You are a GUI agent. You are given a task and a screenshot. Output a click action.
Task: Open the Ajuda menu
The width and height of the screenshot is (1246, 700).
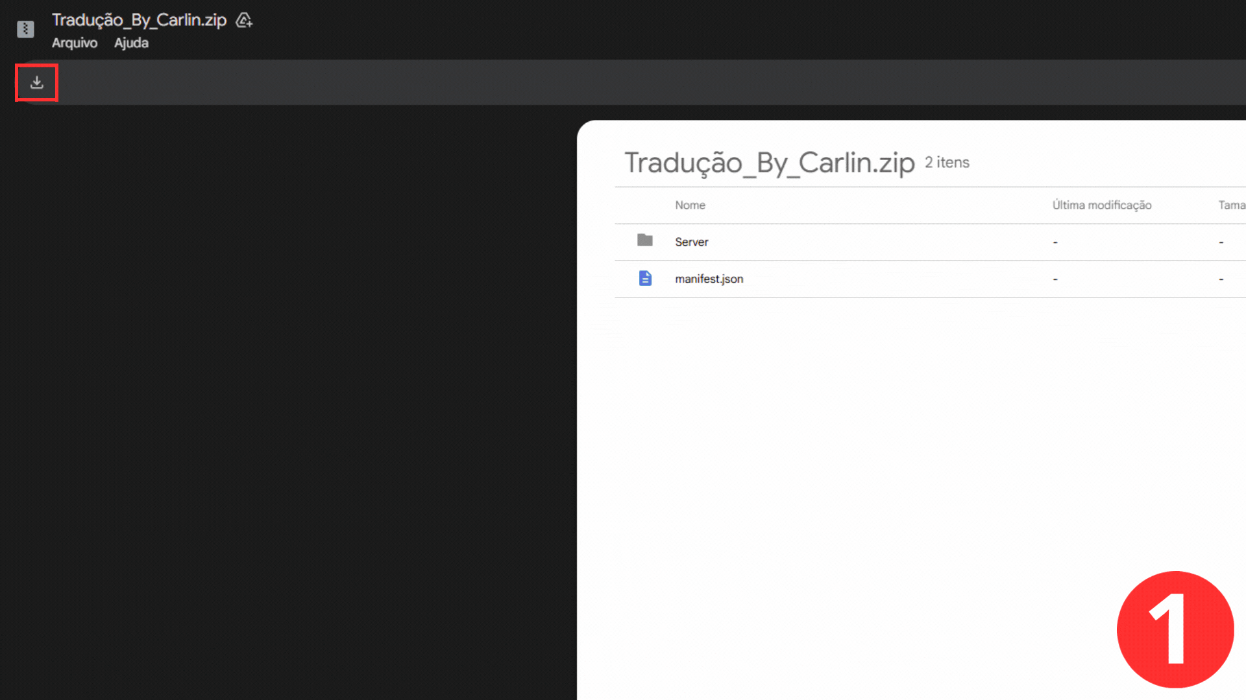point(131,43)
